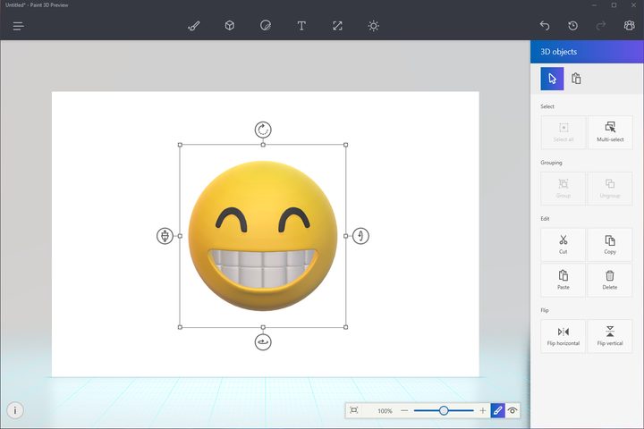Open the History clock icon

click(573, 26)
